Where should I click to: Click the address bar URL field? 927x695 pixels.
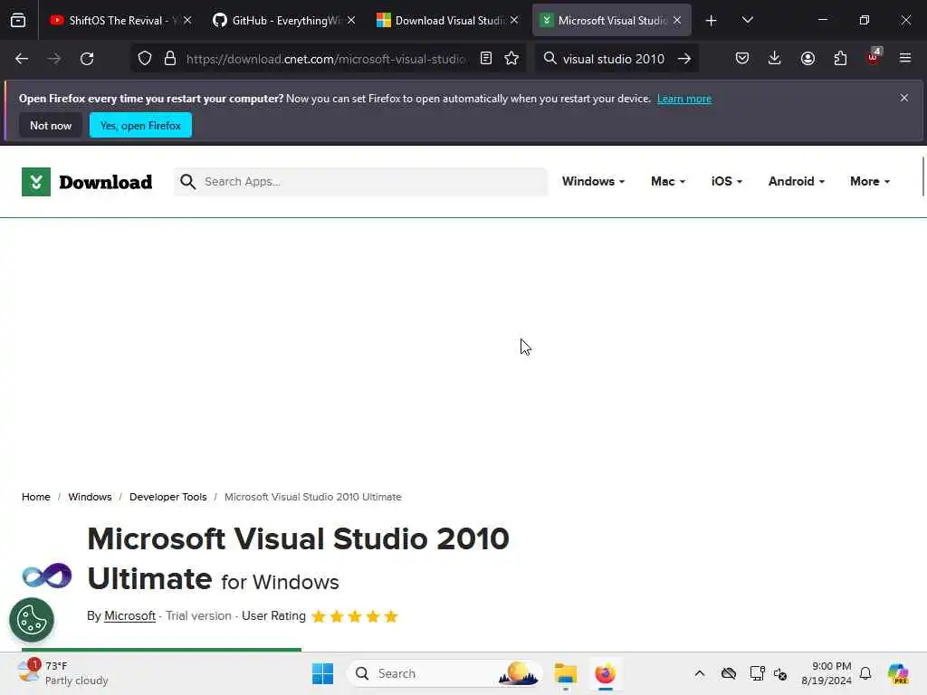[325, 59]
